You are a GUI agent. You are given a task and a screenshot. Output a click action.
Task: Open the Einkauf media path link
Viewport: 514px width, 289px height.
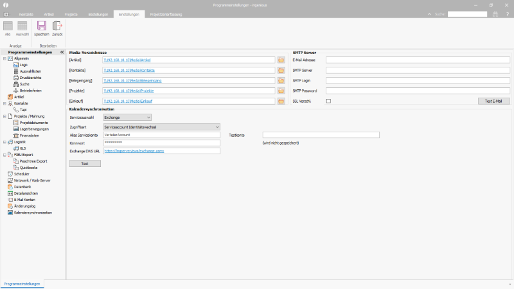coord(128,101)
